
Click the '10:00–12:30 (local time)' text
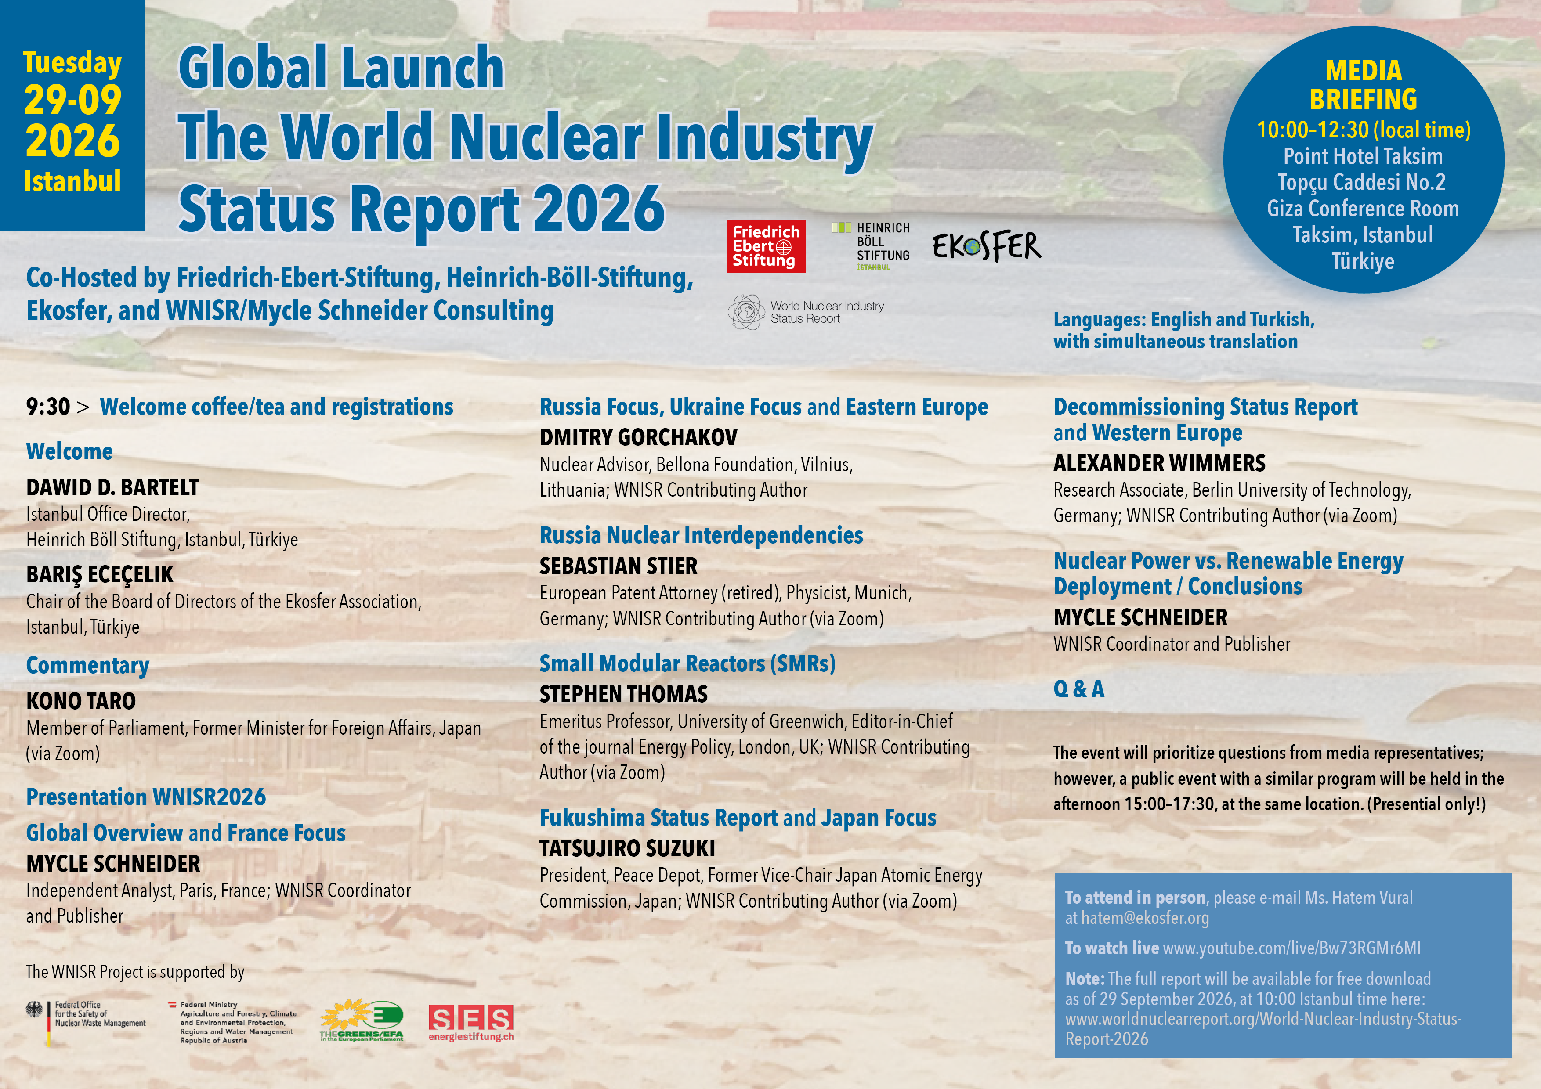point(1364,130)
